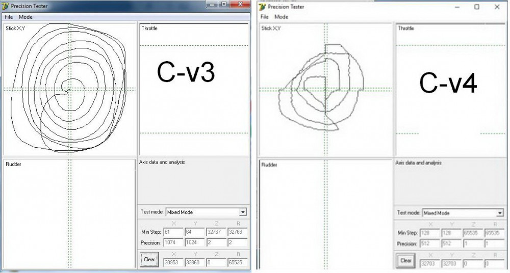The width and height of the screenshot is (510, 273).
Task: Click the 'Min Step:' label in the left window
Action: point(151,232)
